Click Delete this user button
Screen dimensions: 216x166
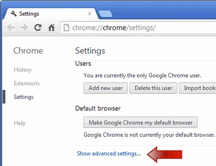153,88
